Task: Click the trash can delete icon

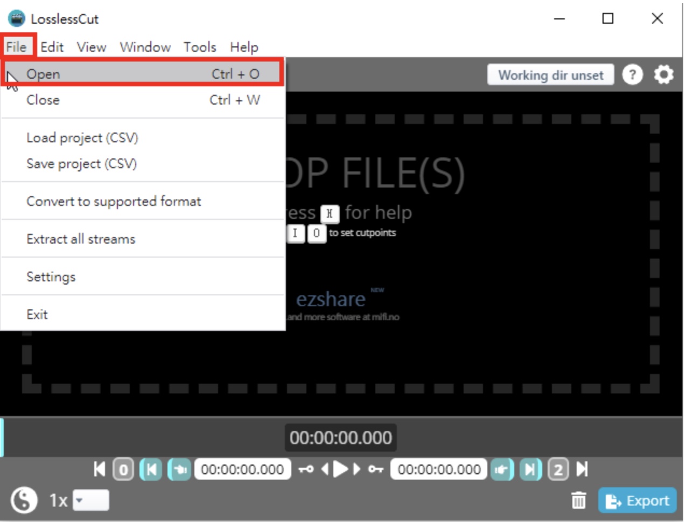Action: pyautogui.click(x=579, y=501)
